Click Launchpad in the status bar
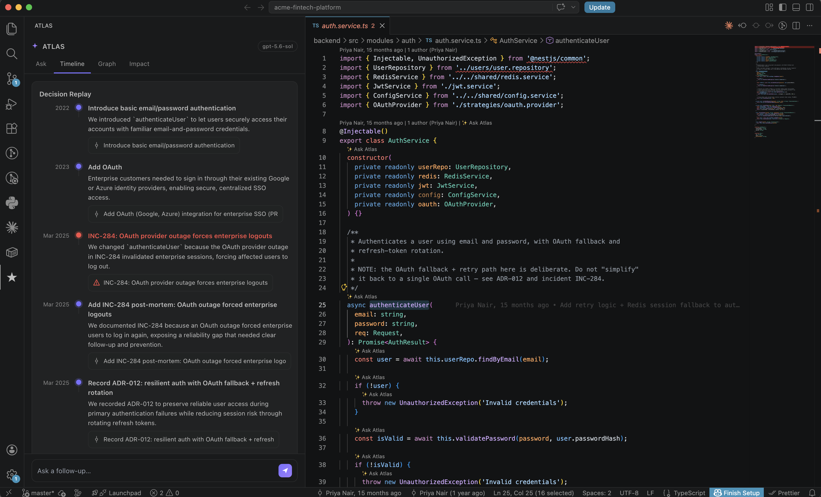821x497 pixels. 117,493
